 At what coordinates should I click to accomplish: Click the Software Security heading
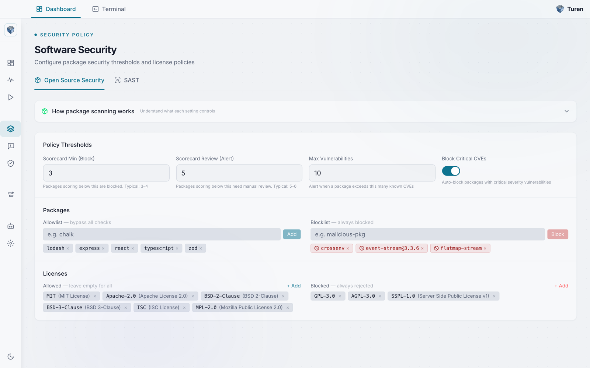(76, 50)
